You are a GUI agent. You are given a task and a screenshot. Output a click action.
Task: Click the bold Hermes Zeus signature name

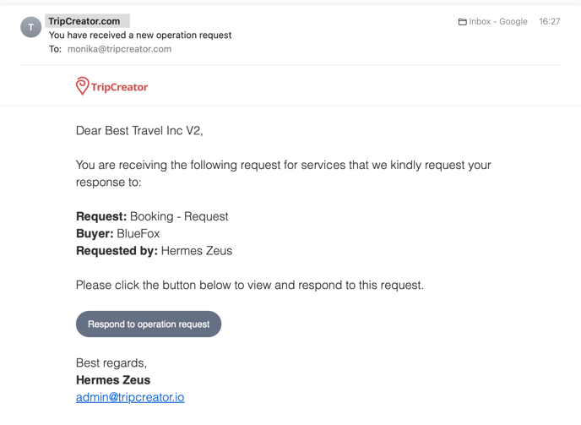tap(113, 379)
